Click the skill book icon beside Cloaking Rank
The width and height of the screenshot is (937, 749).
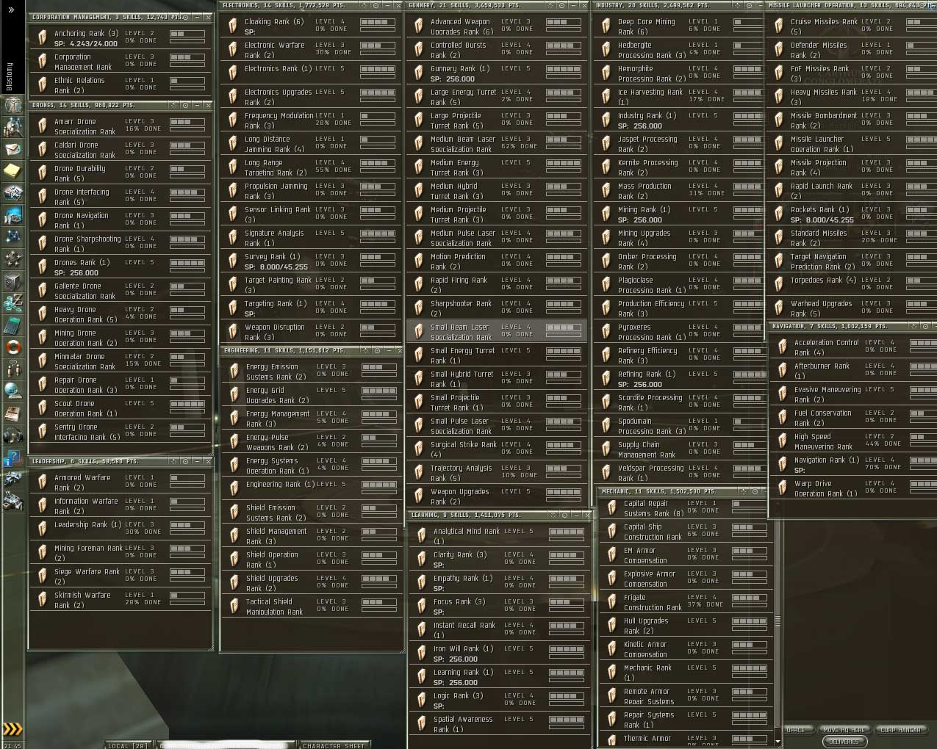point(233,26)
